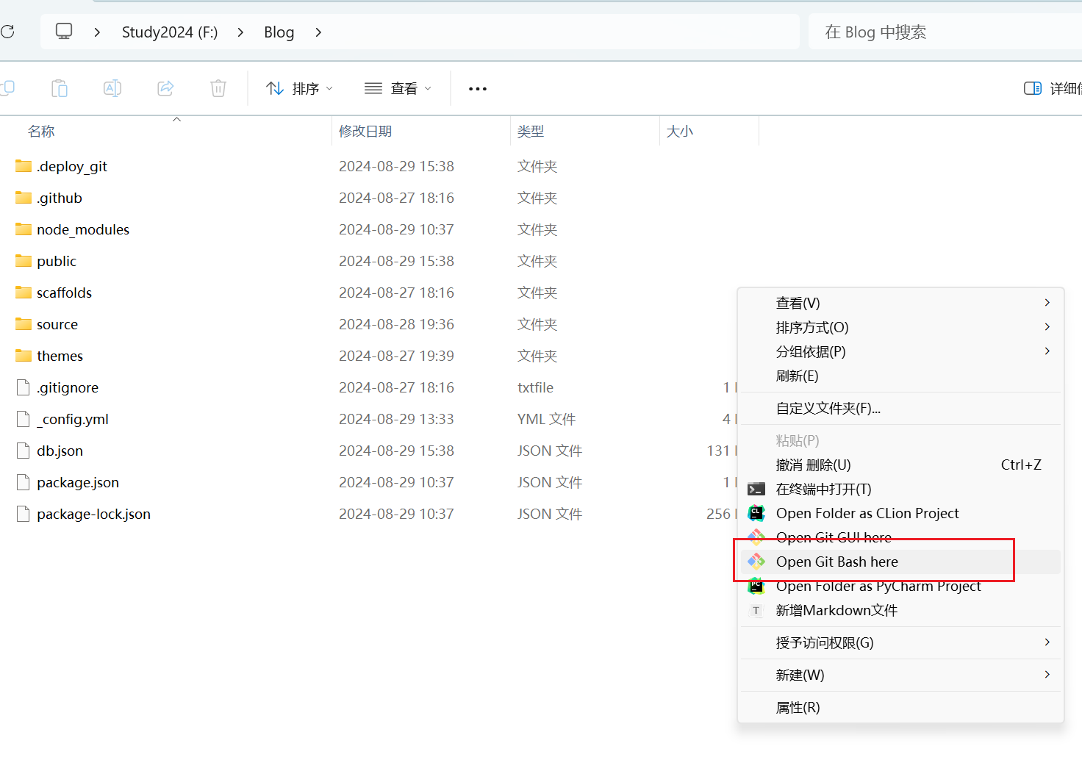The height and width of the screenshot is (760, 1082).
Task: Expand the chevron after This PC icon
Action: pyautogui.click(x=97, y=32)
